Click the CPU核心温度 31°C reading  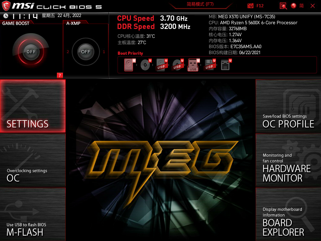click(x=136, y=36)
